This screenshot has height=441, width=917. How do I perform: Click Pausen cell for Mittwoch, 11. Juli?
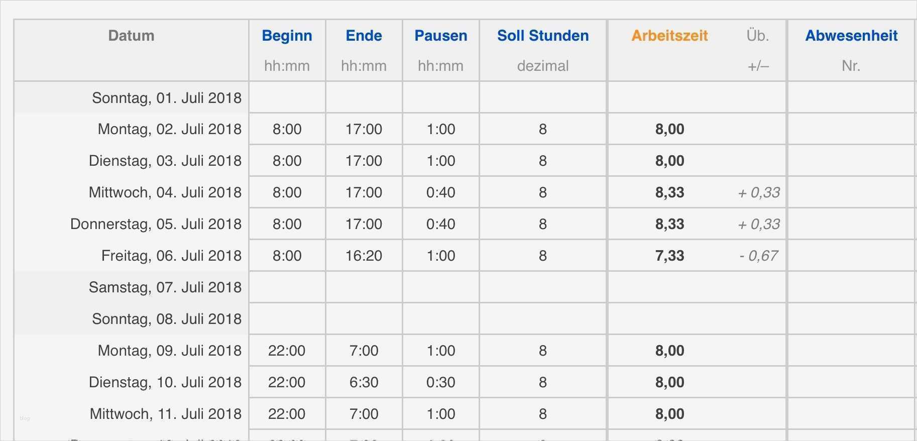[440, 414]
